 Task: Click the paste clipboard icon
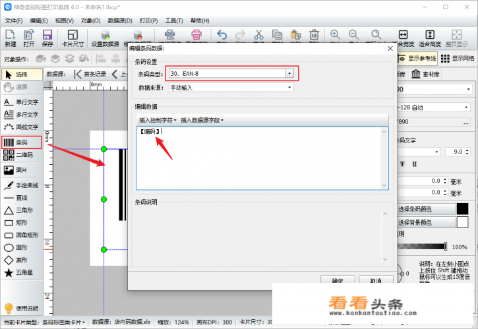point(295,35)
